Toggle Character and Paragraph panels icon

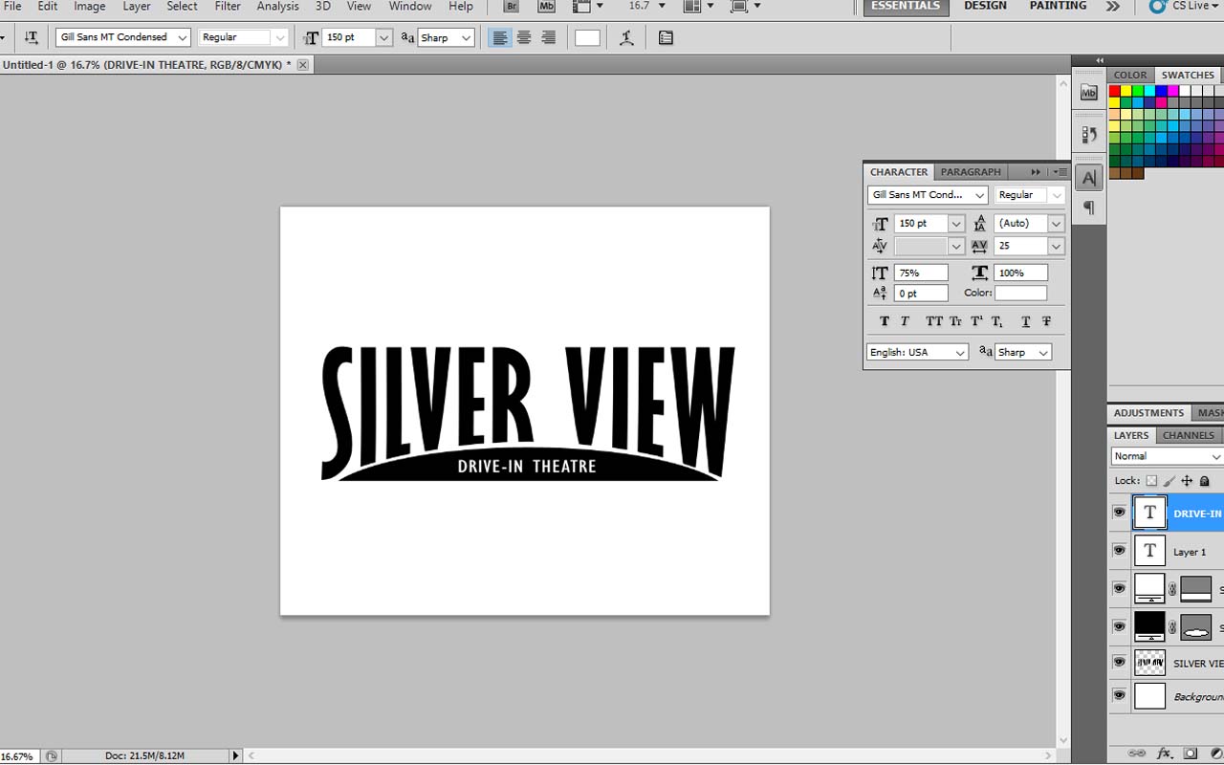click(666, 37)
